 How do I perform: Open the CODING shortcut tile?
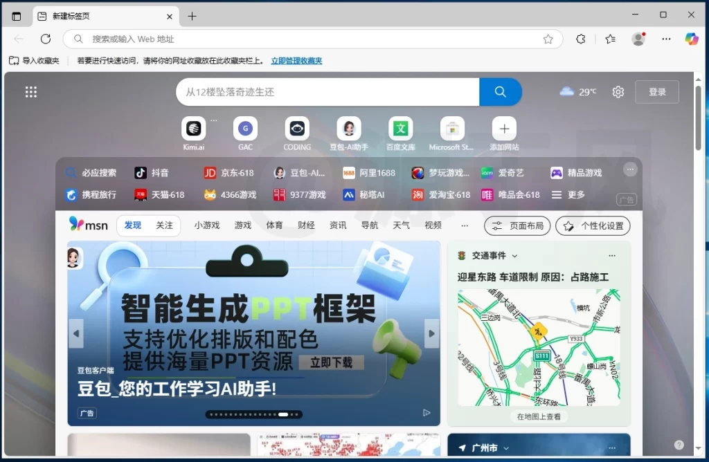coord(297,129)
